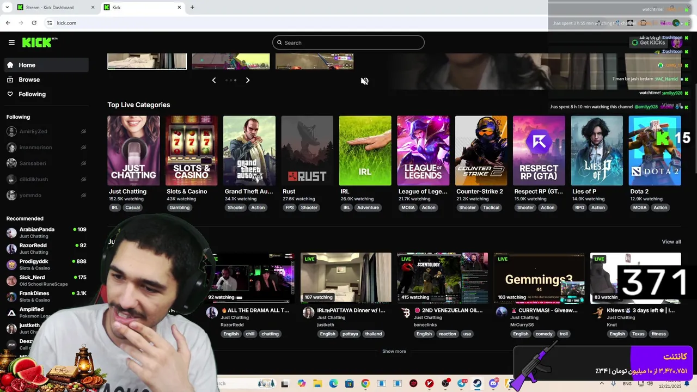
Task: Open File Explorer from the taskbar
Action: [317, 383]
